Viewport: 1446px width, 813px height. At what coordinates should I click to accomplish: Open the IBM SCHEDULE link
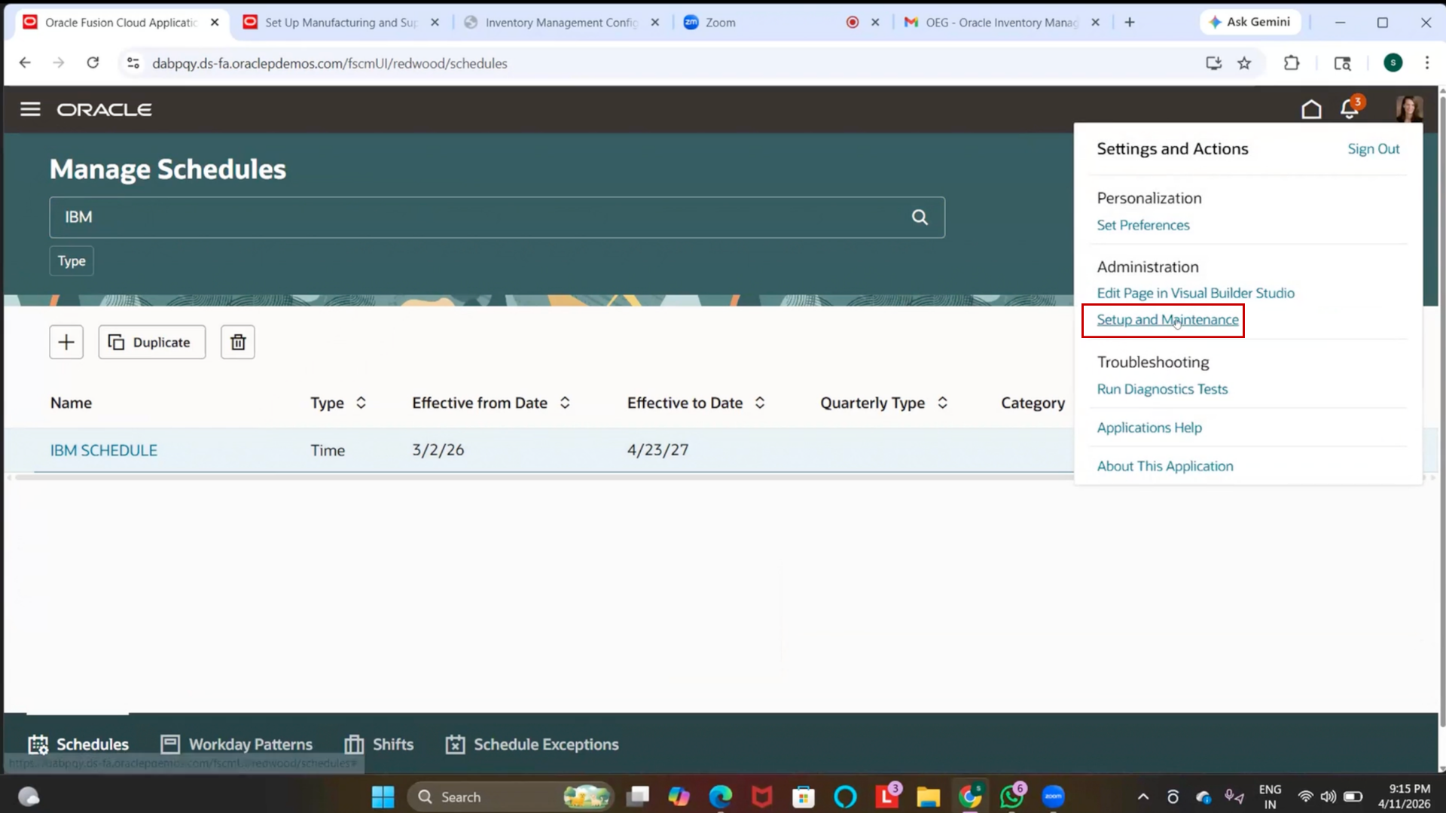pos(104,450)
